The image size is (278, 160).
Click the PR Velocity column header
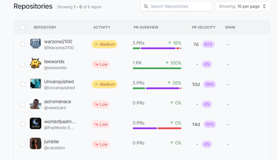203,27
